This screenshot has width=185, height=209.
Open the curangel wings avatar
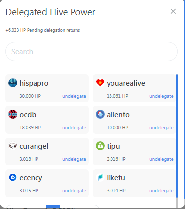(13, 146)
